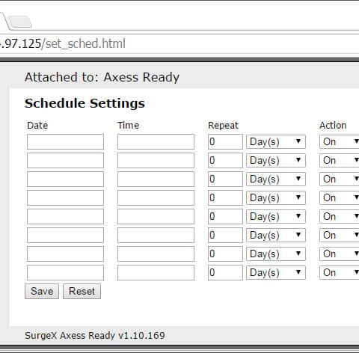359x353 pixels.
Task: Expand the Action On dropdown in third row
Action: (340, 179)
